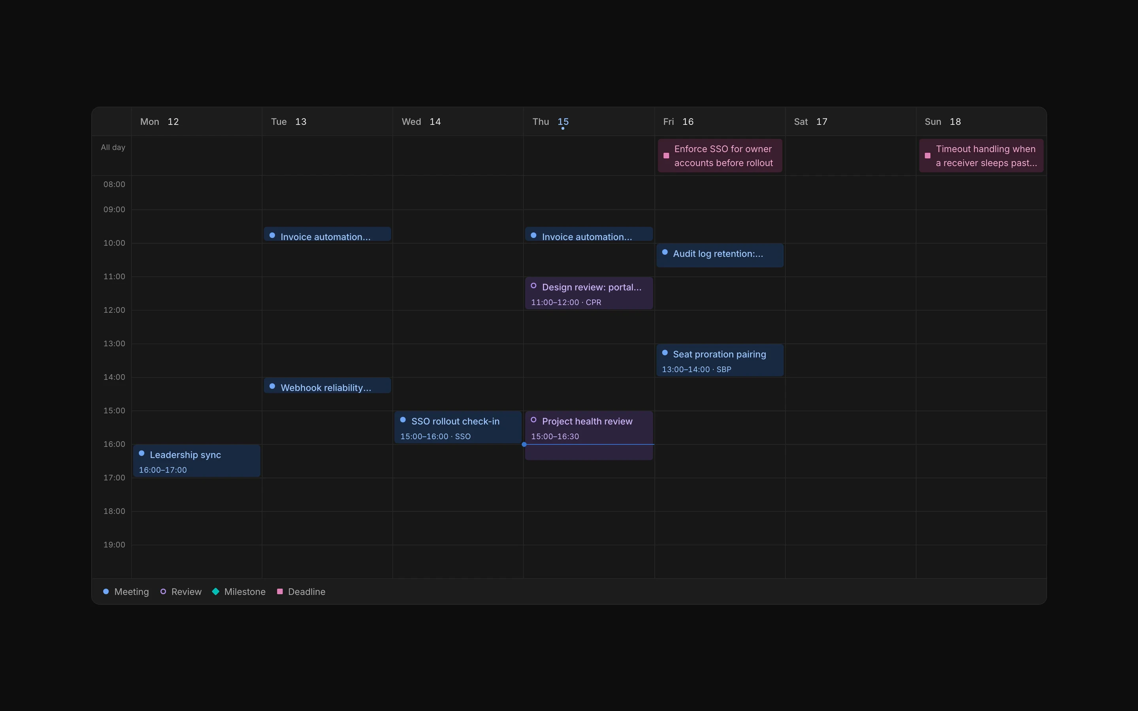Viewport: 1138px width, 711px height.
Task: Click the 16:00–17:00 text in Leadership sync
Action: pos(163,470)
